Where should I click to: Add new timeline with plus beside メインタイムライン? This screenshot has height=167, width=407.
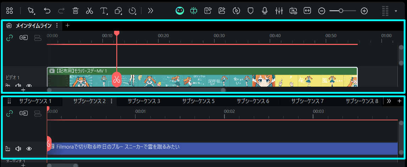(67, 25)
